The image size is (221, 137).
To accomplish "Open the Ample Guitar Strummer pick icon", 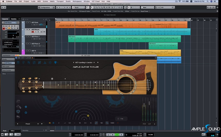I will (56, 62).
